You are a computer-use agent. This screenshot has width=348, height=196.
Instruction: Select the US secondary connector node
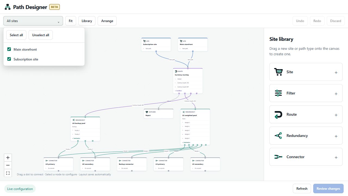coord(205,164)
